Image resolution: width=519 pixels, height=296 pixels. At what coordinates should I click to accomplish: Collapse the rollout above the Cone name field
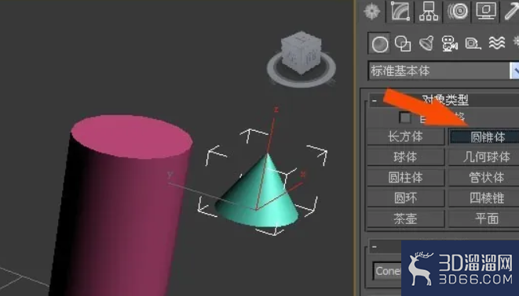point(375,247)
